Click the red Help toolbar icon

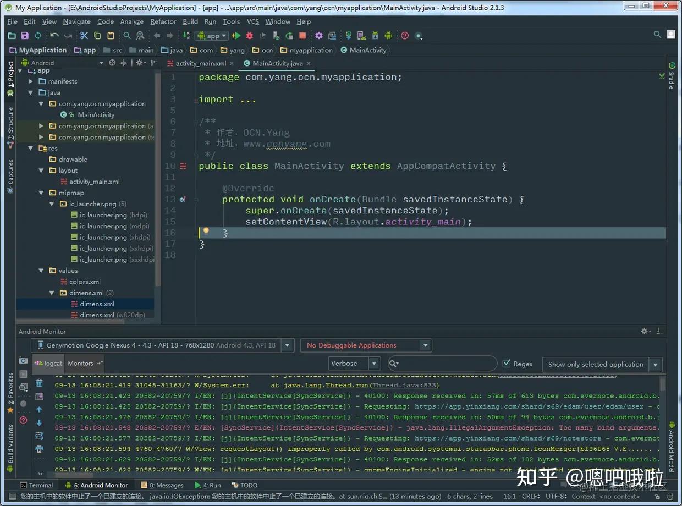click(x=405, y=36)
